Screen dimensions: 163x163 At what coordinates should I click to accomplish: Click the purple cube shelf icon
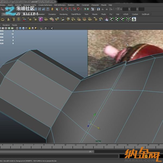[x=41, y=19]
